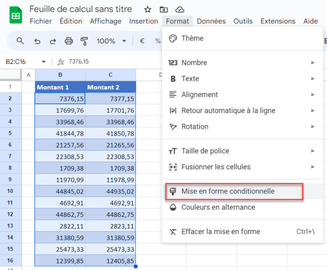The height and width of the screenshot is (270, 327).
Task: Apply euro currency format
Action: (142, 41)
